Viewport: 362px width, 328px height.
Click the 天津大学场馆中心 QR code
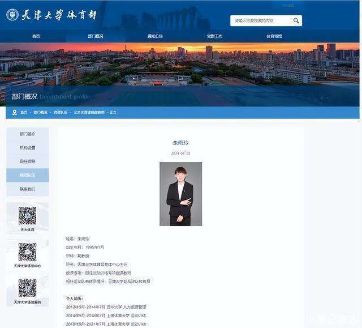click(27, 252)
